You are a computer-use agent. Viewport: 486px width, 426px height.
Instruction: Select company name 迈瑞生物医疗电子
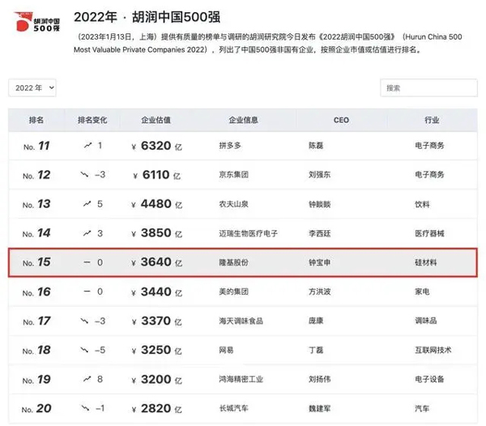coord(249,233)
